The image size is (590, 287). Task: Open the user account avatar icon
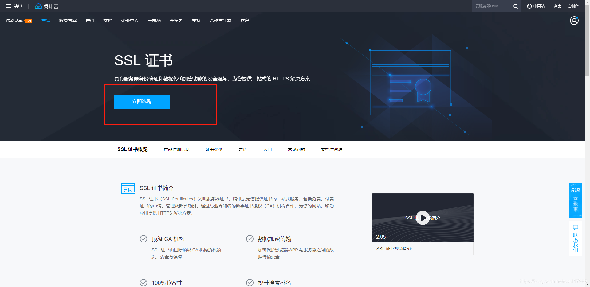[574, 21]
